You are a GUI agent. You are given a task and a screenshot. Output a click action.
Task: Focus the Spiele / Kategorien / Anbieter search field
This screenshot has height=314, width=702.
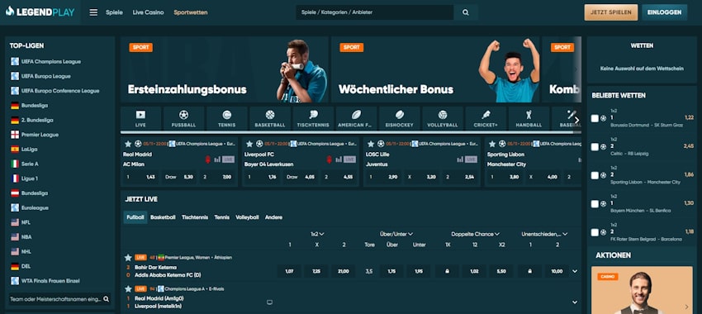[375, 12]
